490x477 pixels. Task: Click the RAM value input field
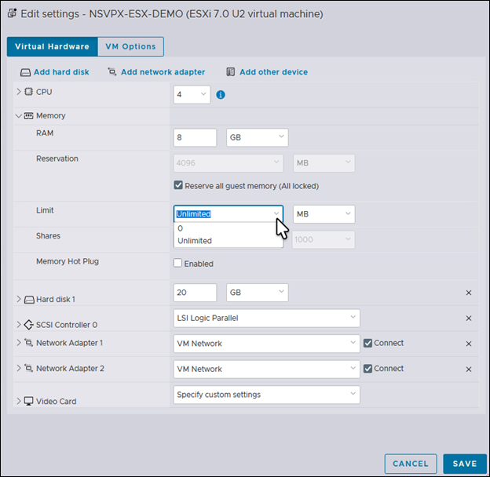(x=195, y=137)
